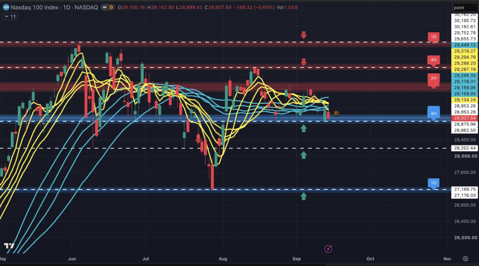The height and width of the screenshot is (266, 479).
Task: Click the yellow price label 29,294.76
Action: [x=465, y=57]
